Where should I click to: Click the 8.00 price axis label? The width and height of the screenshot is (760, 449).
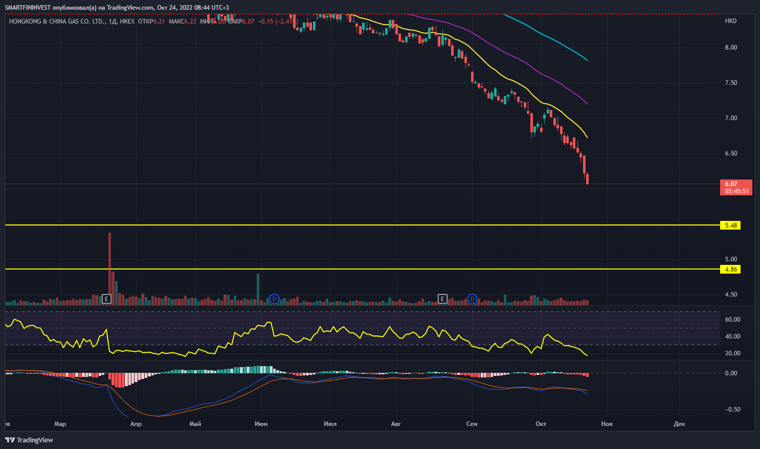click(731, 48)
